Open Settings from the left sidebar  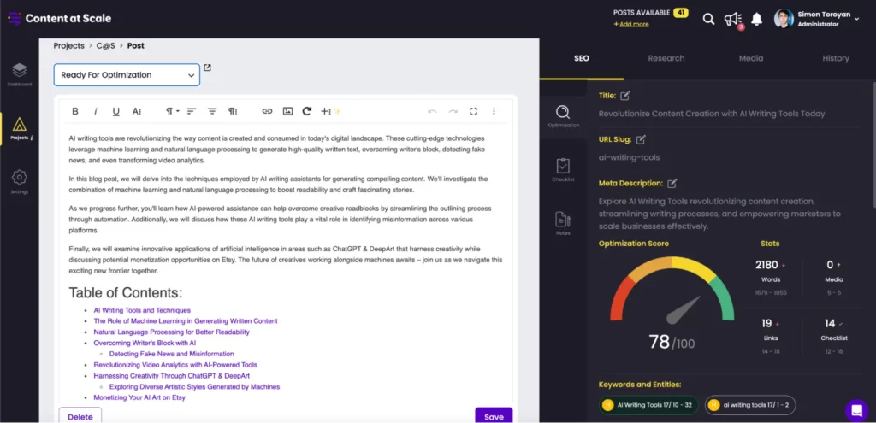point(20,183)
